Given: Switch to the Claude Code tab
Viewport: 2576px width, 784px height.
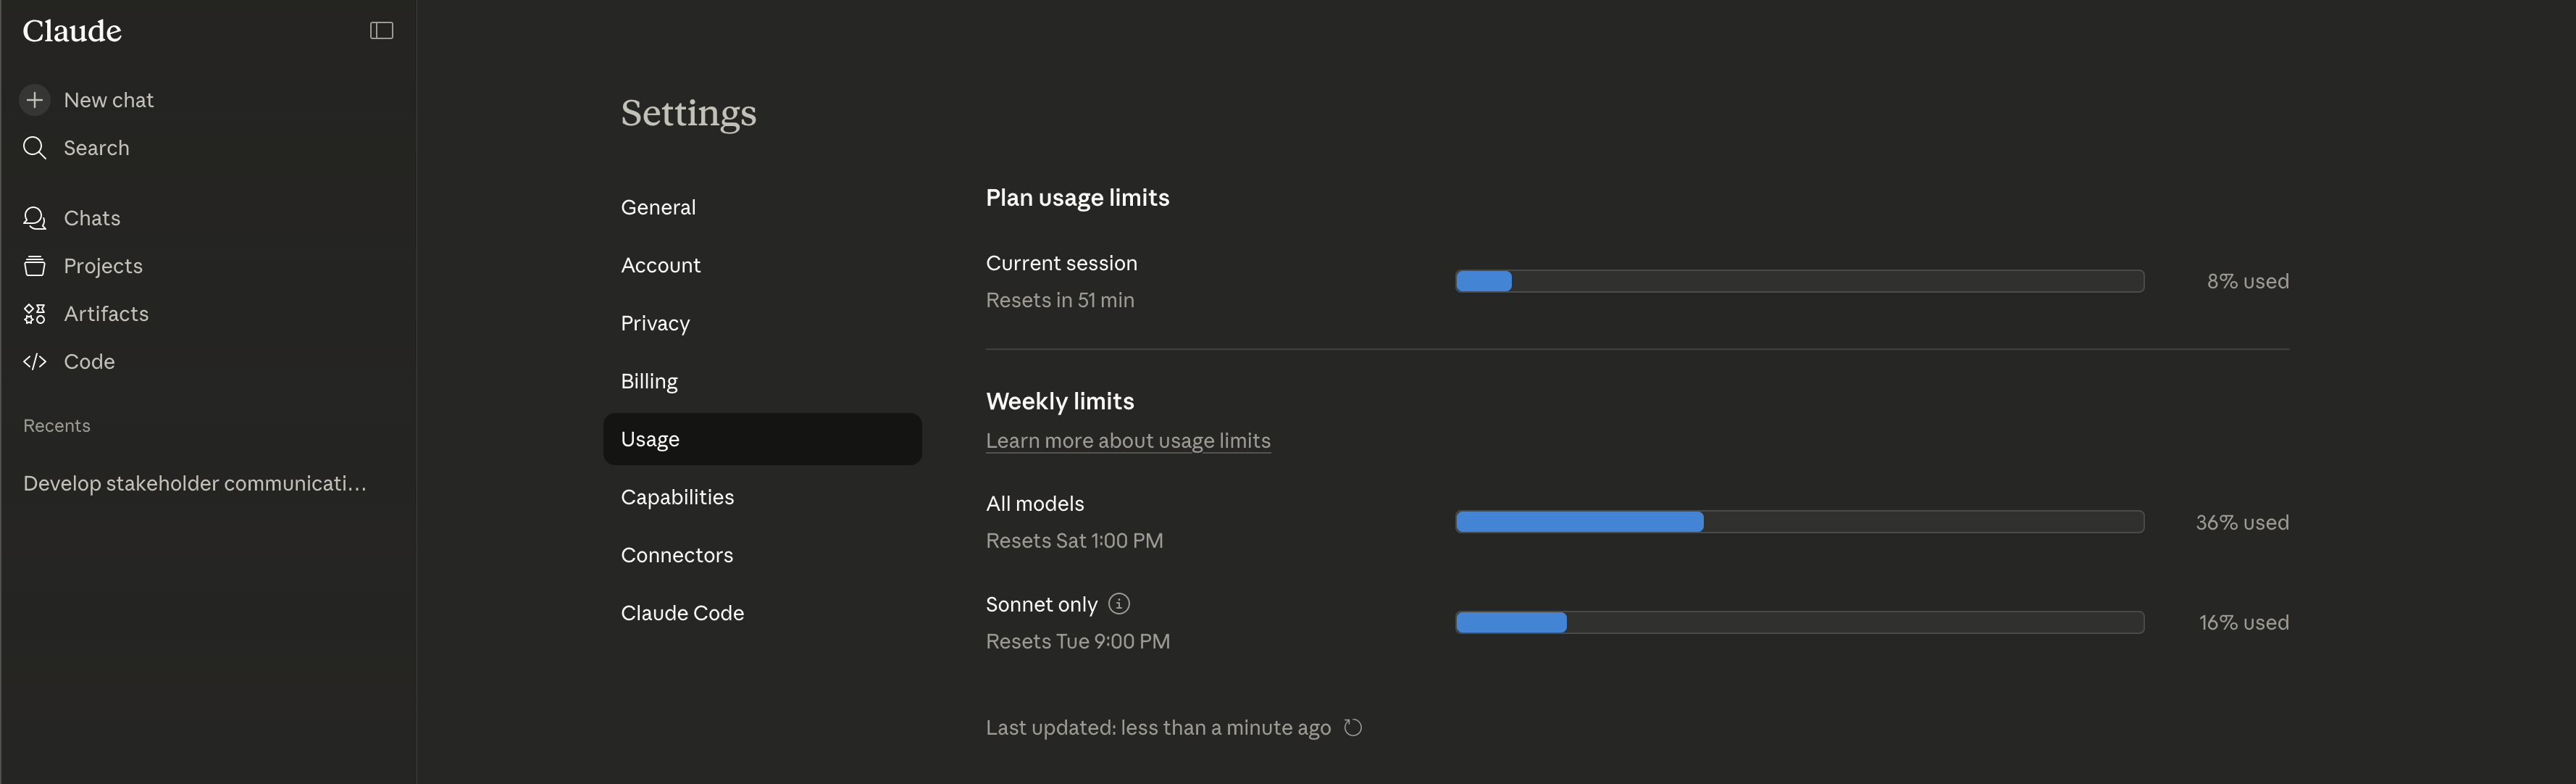Looking at the screenshot, I should [683, 612].
